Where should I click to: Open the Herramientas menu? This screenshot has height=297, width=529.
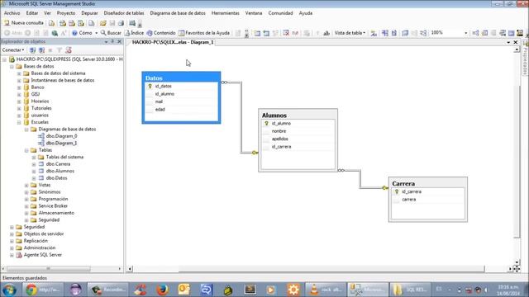(x=226, y=13)
